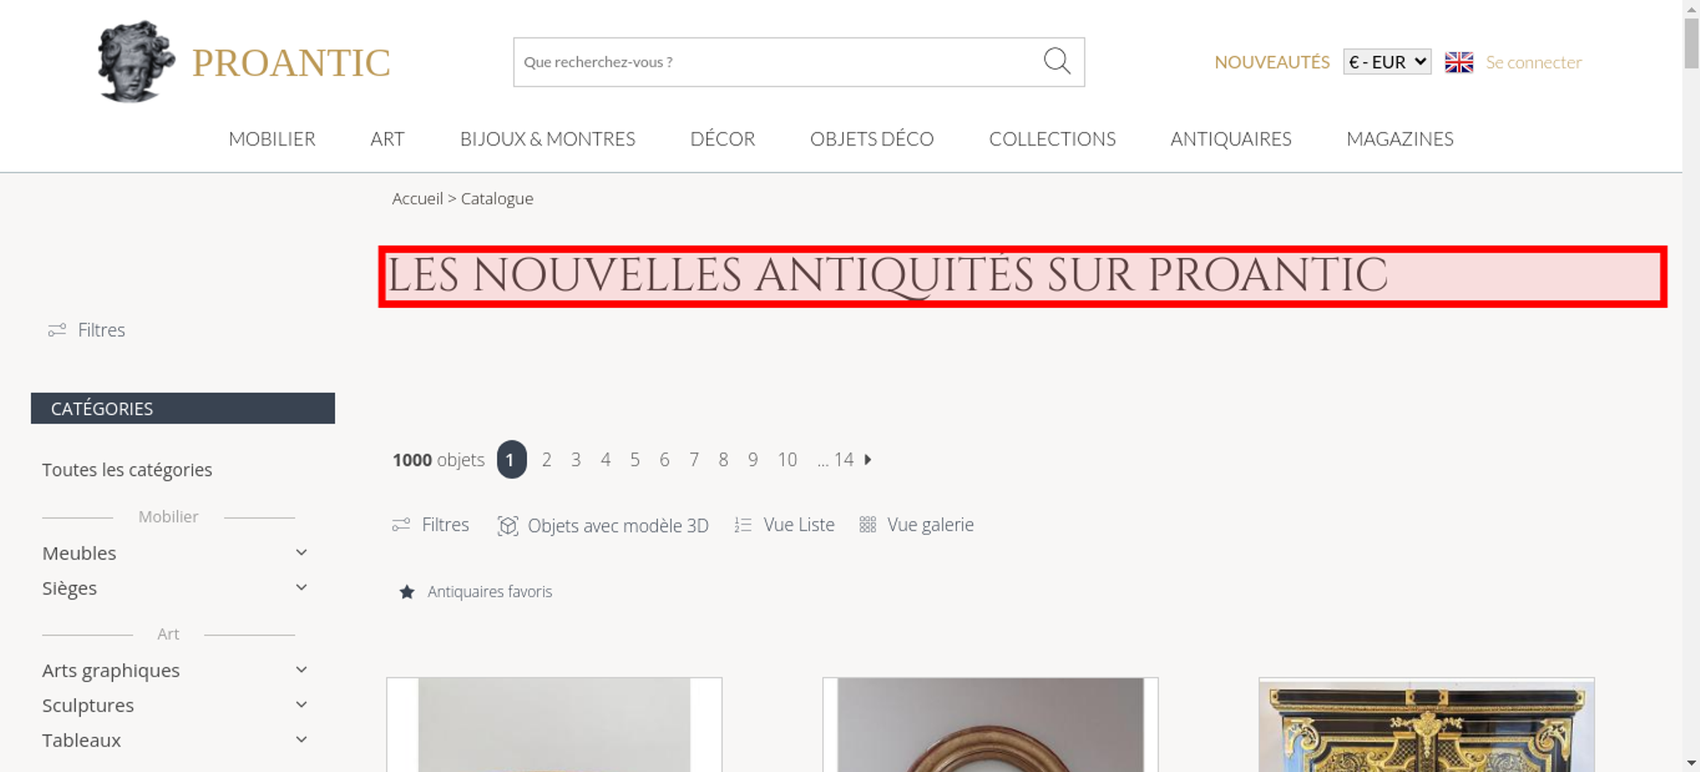Viewport: 1700px width, 772px height.
Task: Open sidebar Filtres sliders icon
Action: tap(57, 330)
